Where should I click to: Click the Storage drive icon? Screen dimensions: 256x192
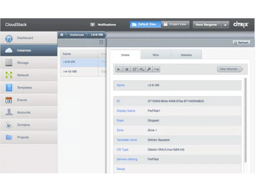pyautogui.click(x=9, y=62)
